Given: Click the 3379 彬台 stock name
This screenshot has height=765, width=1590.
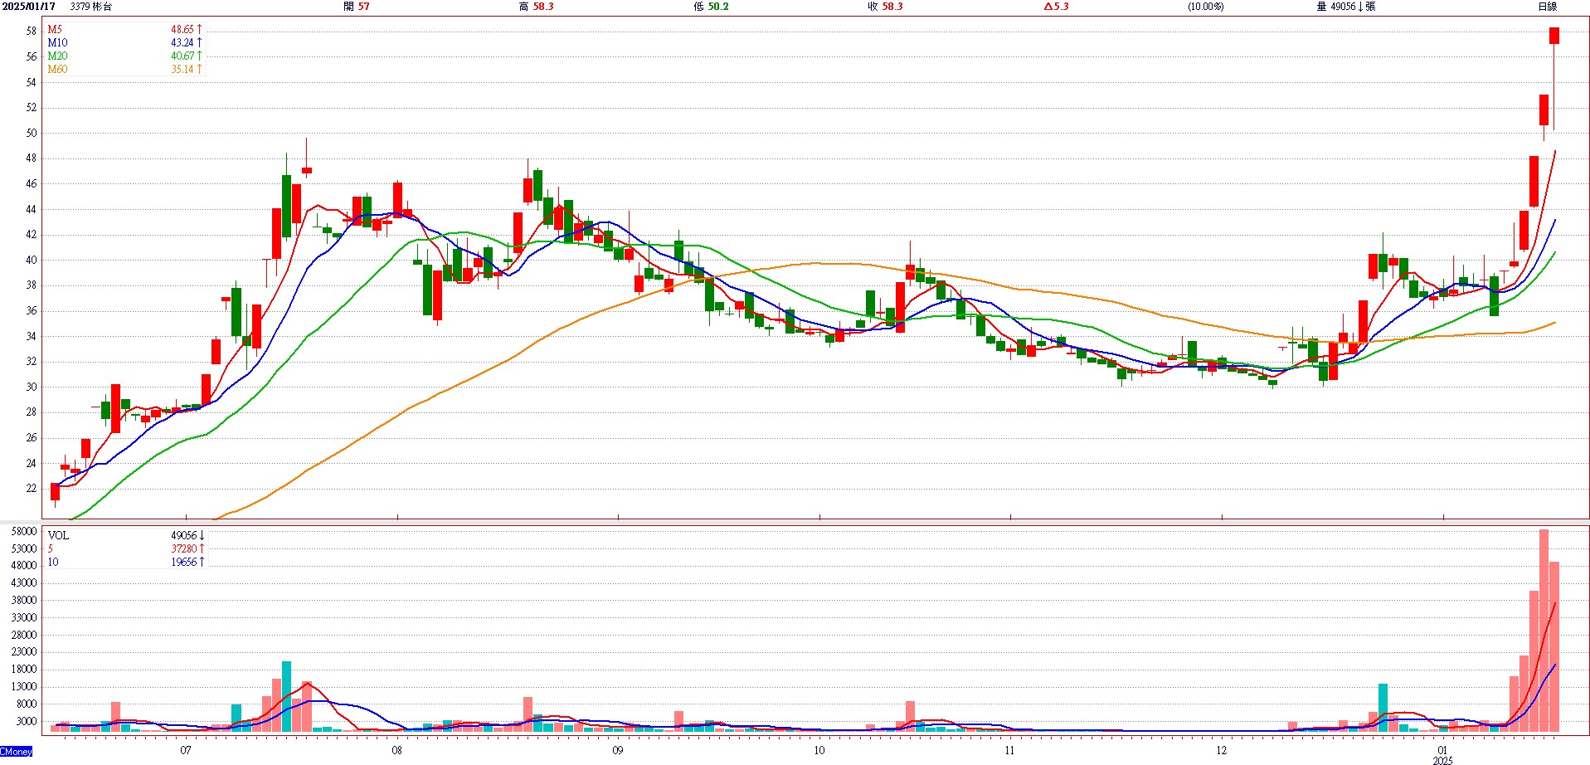Looking at the screenshot, I should coord(91,7).
